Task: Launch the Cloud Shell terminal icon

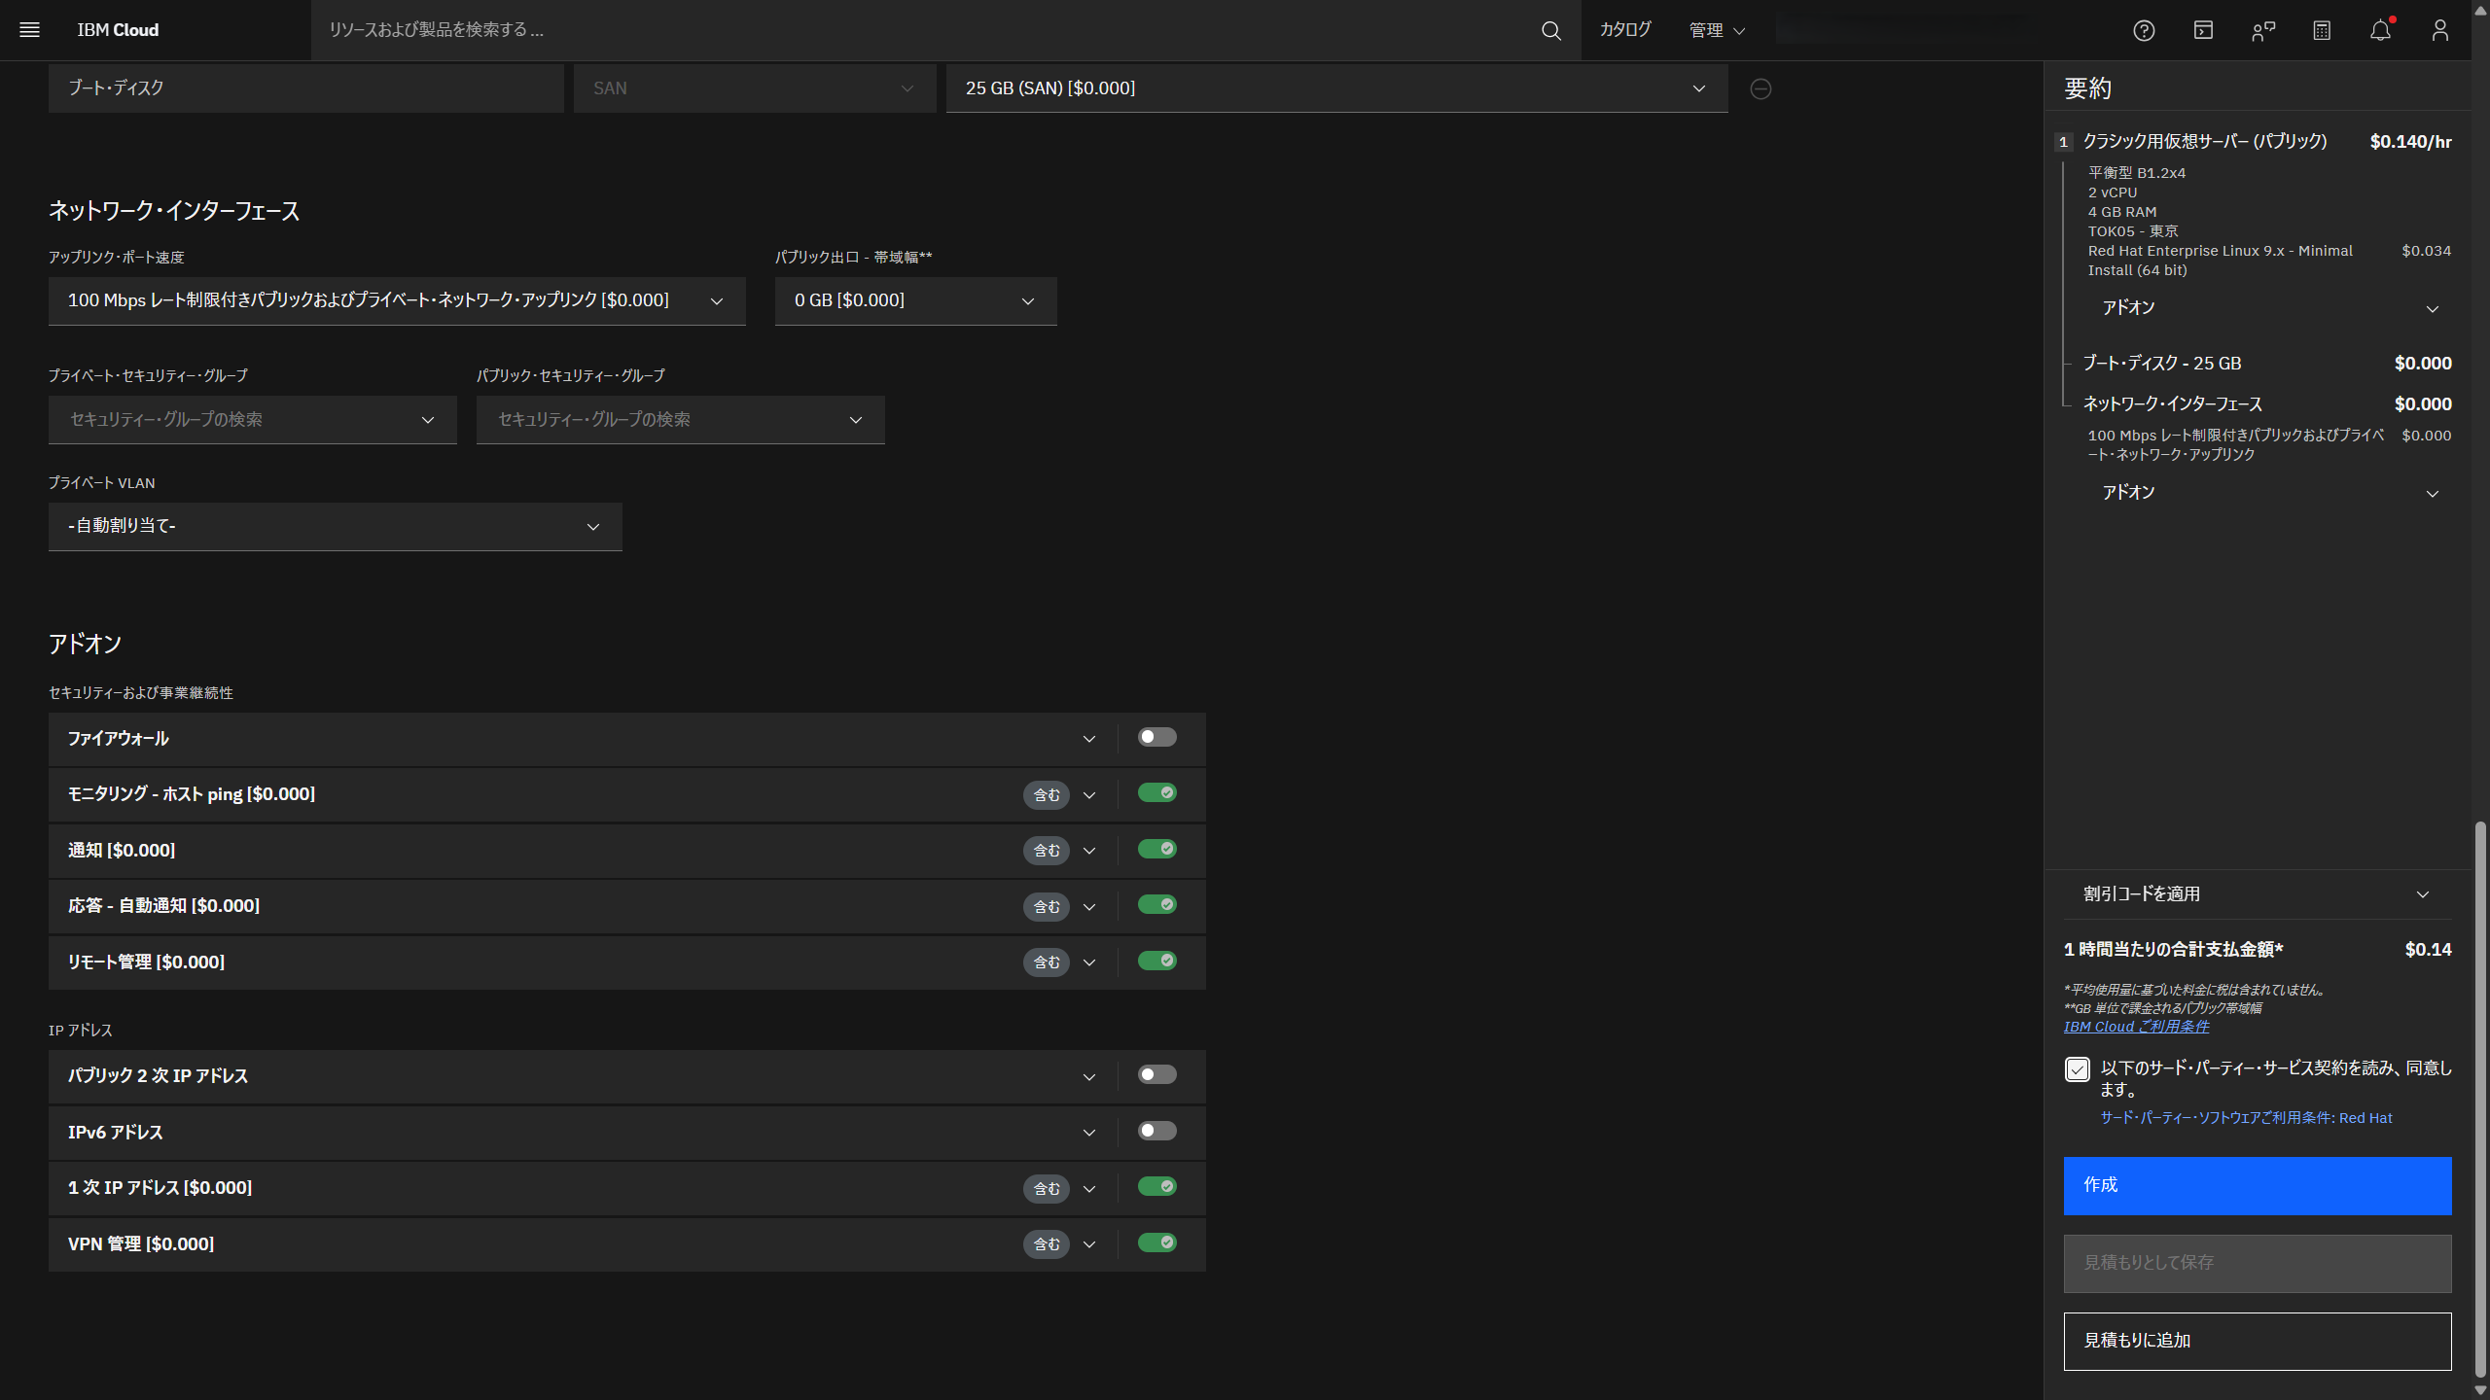Action: click(2202, 30)
